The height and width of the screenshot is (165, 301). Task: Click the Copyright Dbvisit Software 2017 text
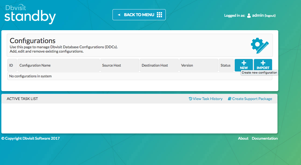[x=31, y=138]
